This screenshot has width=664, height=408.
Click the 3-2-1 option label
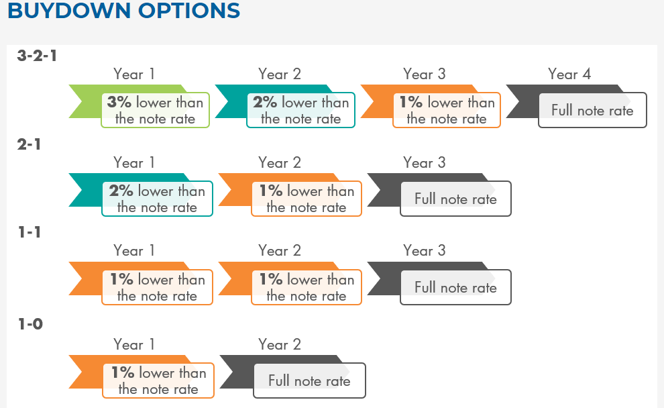point(37,55)
